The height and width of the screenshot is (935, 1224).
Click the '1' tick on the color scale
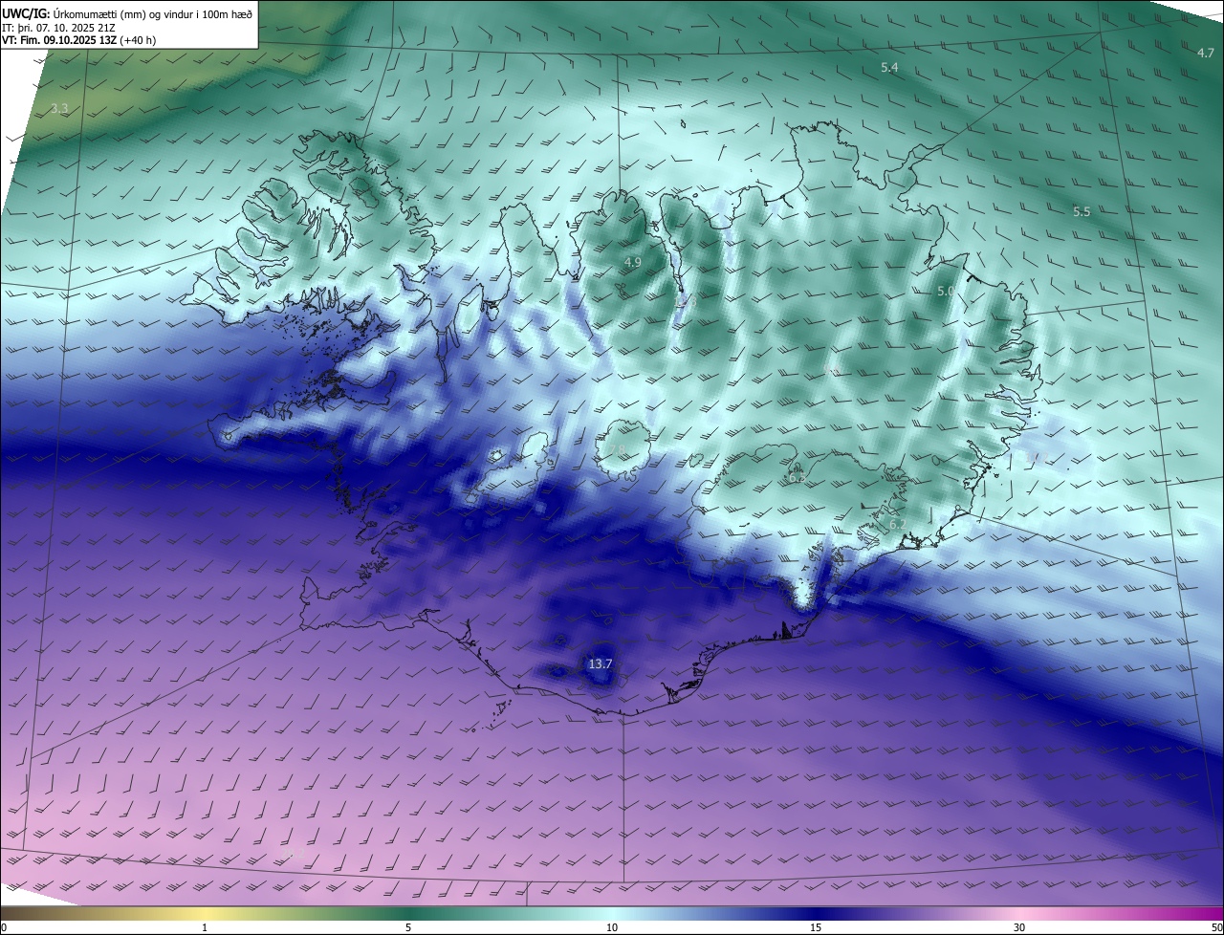click(205, 927)
